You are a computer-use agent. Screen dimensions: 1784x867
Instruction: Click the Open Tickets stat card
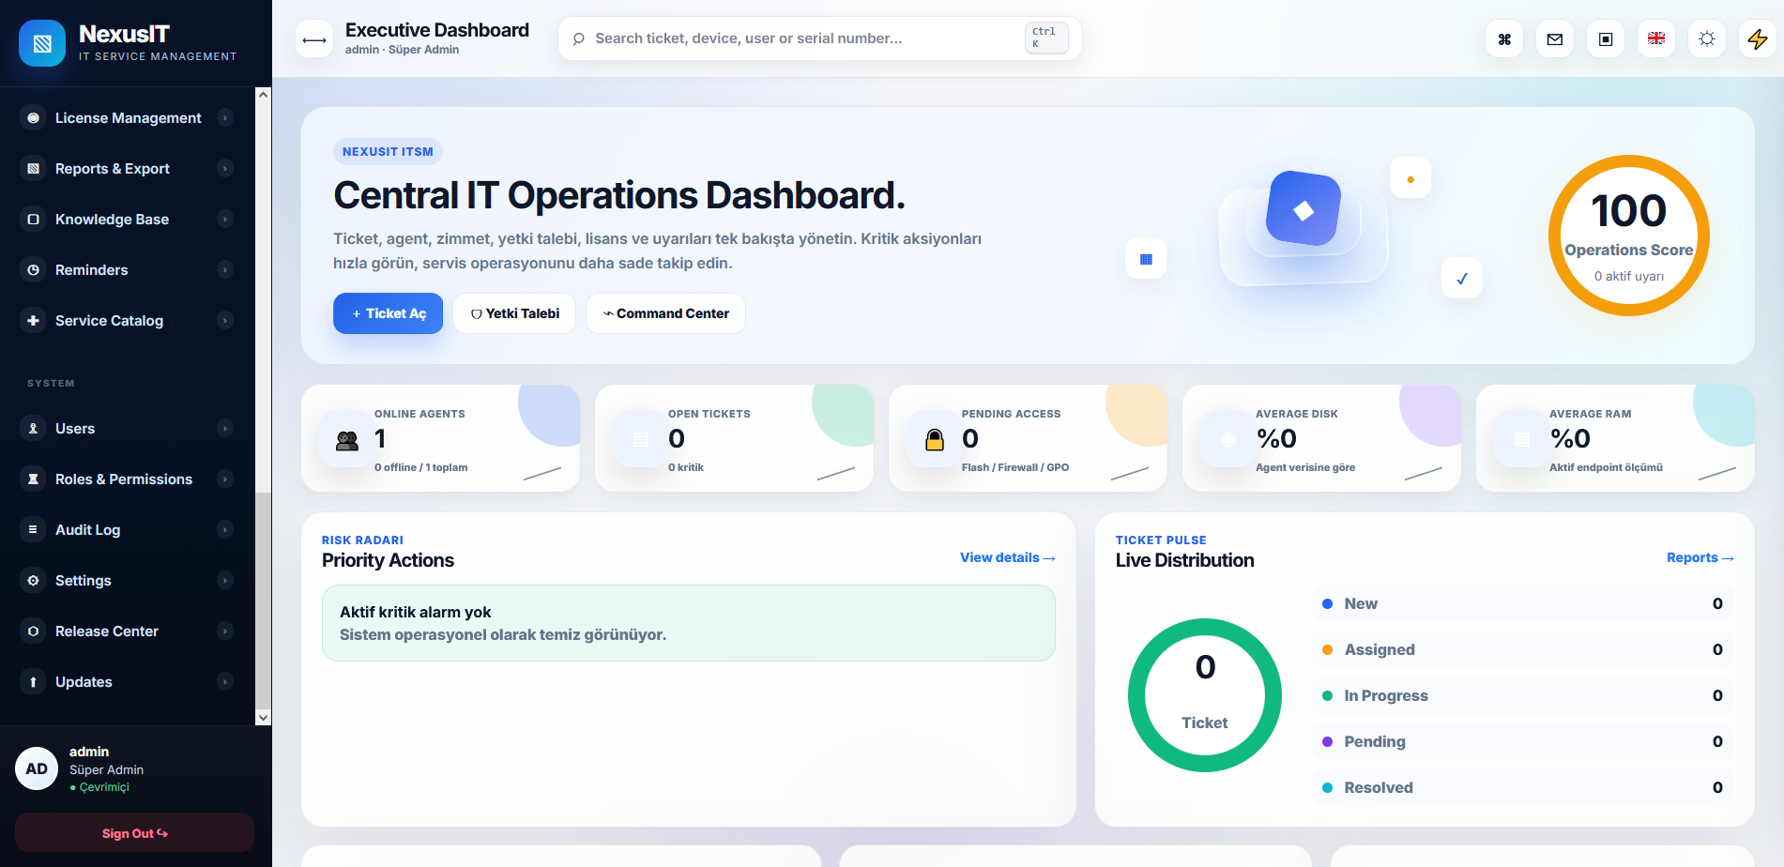[734, 438]
